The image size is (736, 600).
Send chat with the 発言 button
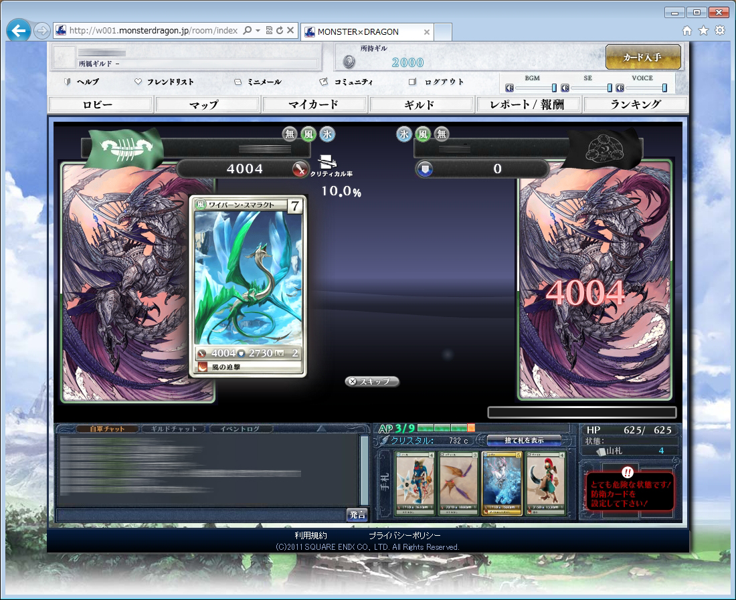coord(357,514)
